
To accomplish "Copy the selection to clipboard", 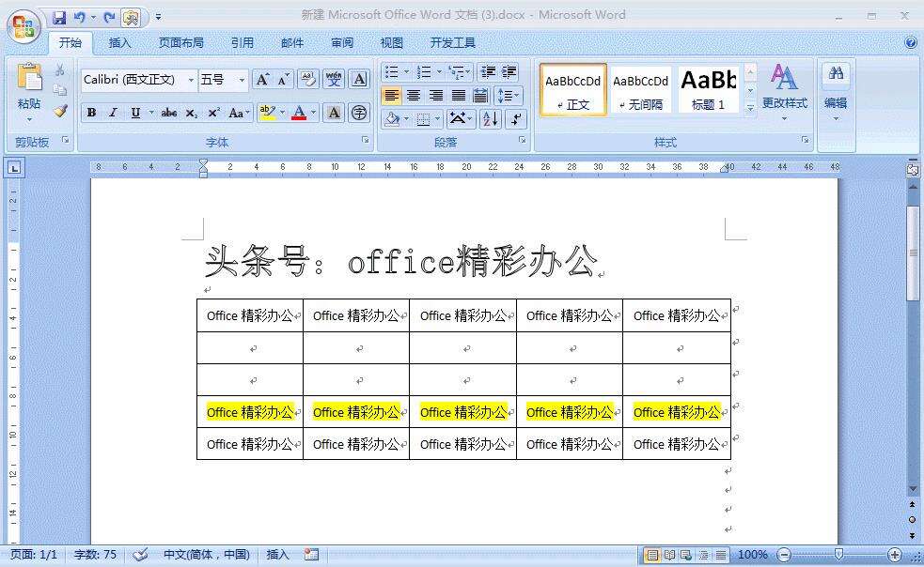I will [59, 90].
